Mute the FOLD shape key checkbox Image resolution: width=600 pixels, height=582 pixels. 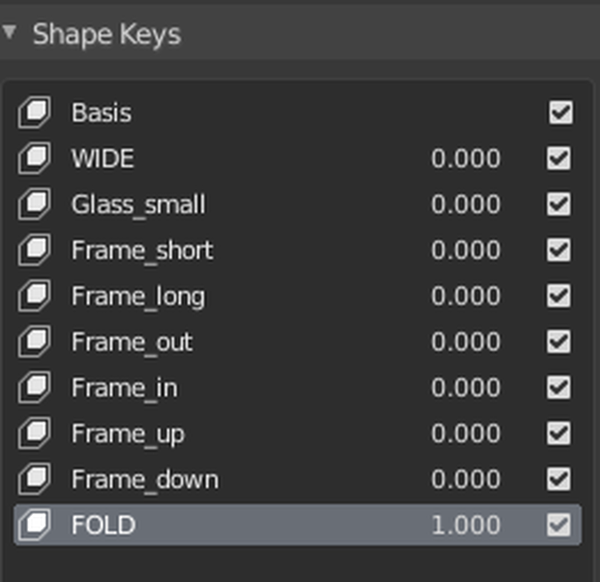click(558, 525)
